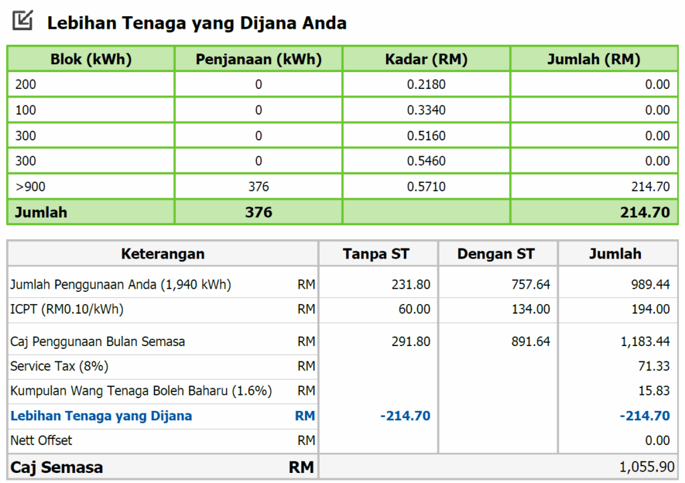Select the bold 376 total generation cell
Screen dimensions: 685x483
tap(258, 212)
